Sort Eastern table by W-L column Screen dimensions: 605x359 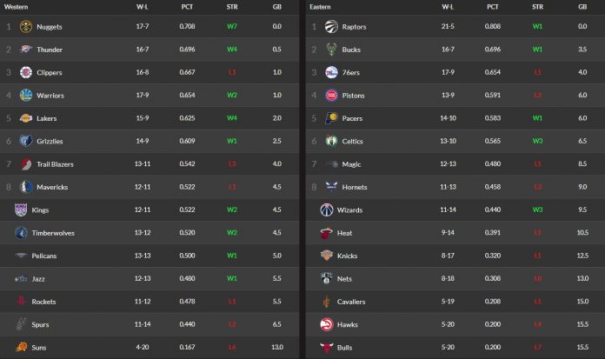tap(448, 6)
